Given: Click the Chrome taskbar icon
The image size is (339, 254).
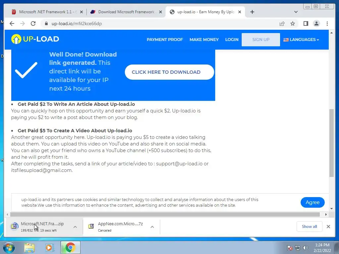Looking at the screenshot, I should [70, 247].
